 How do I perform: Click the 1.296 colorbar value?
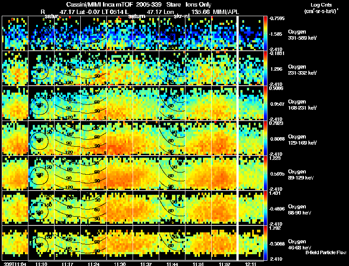click(276, 69)
